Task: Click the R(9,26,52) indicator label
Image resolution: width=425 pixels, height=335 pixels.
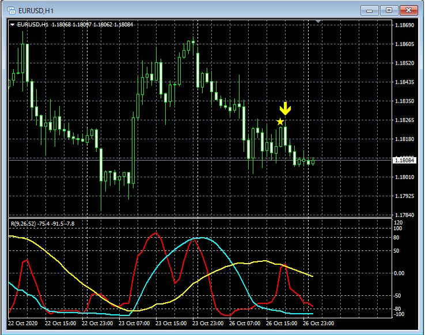Action: point(24,224)
